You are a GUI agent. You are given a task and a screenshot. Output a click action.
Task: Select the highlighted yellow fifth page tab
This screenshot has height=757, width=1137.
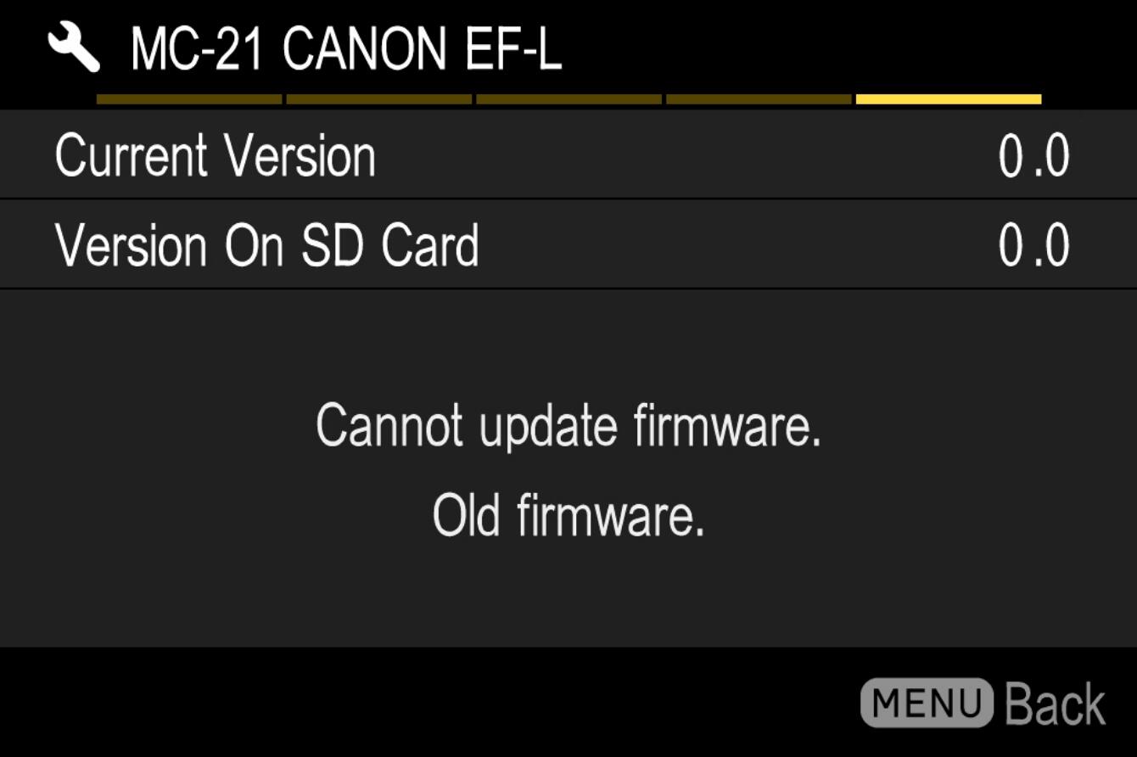[949, 99]
